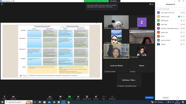Image resolution: width=186 pixels, height=104 pixels.
Task: Open the Windows Start menu
Action: click(2, 102)
